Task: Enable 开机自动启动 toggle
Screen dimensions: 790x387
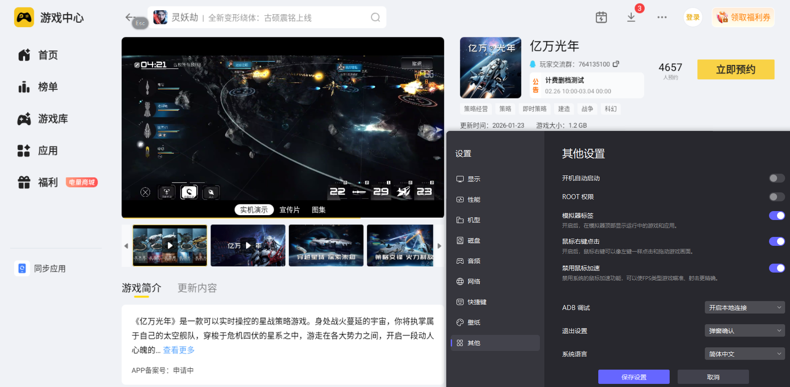Action: (776, 178)
